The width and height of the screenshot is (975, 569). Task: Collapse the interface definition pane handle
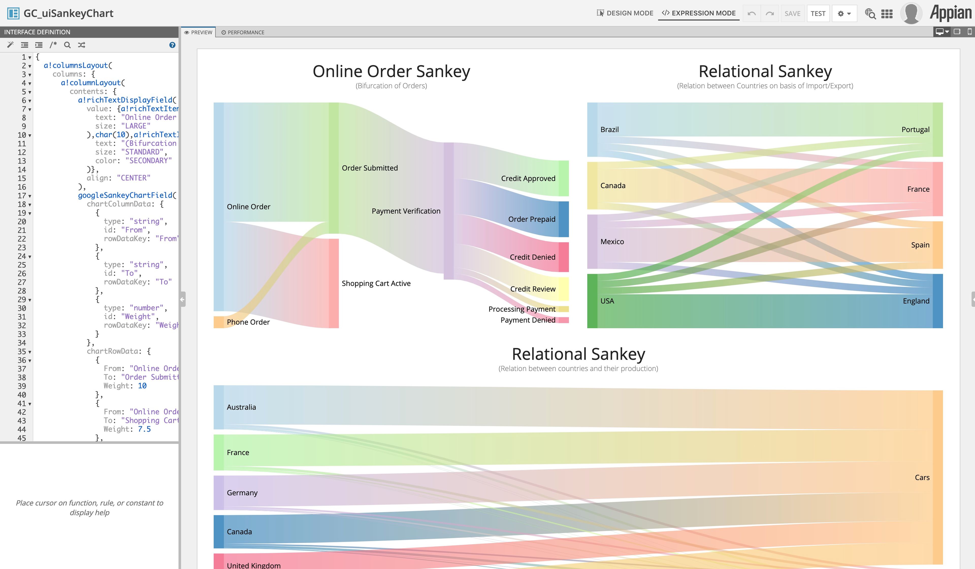pyautogui.click(x=182, y=299)
